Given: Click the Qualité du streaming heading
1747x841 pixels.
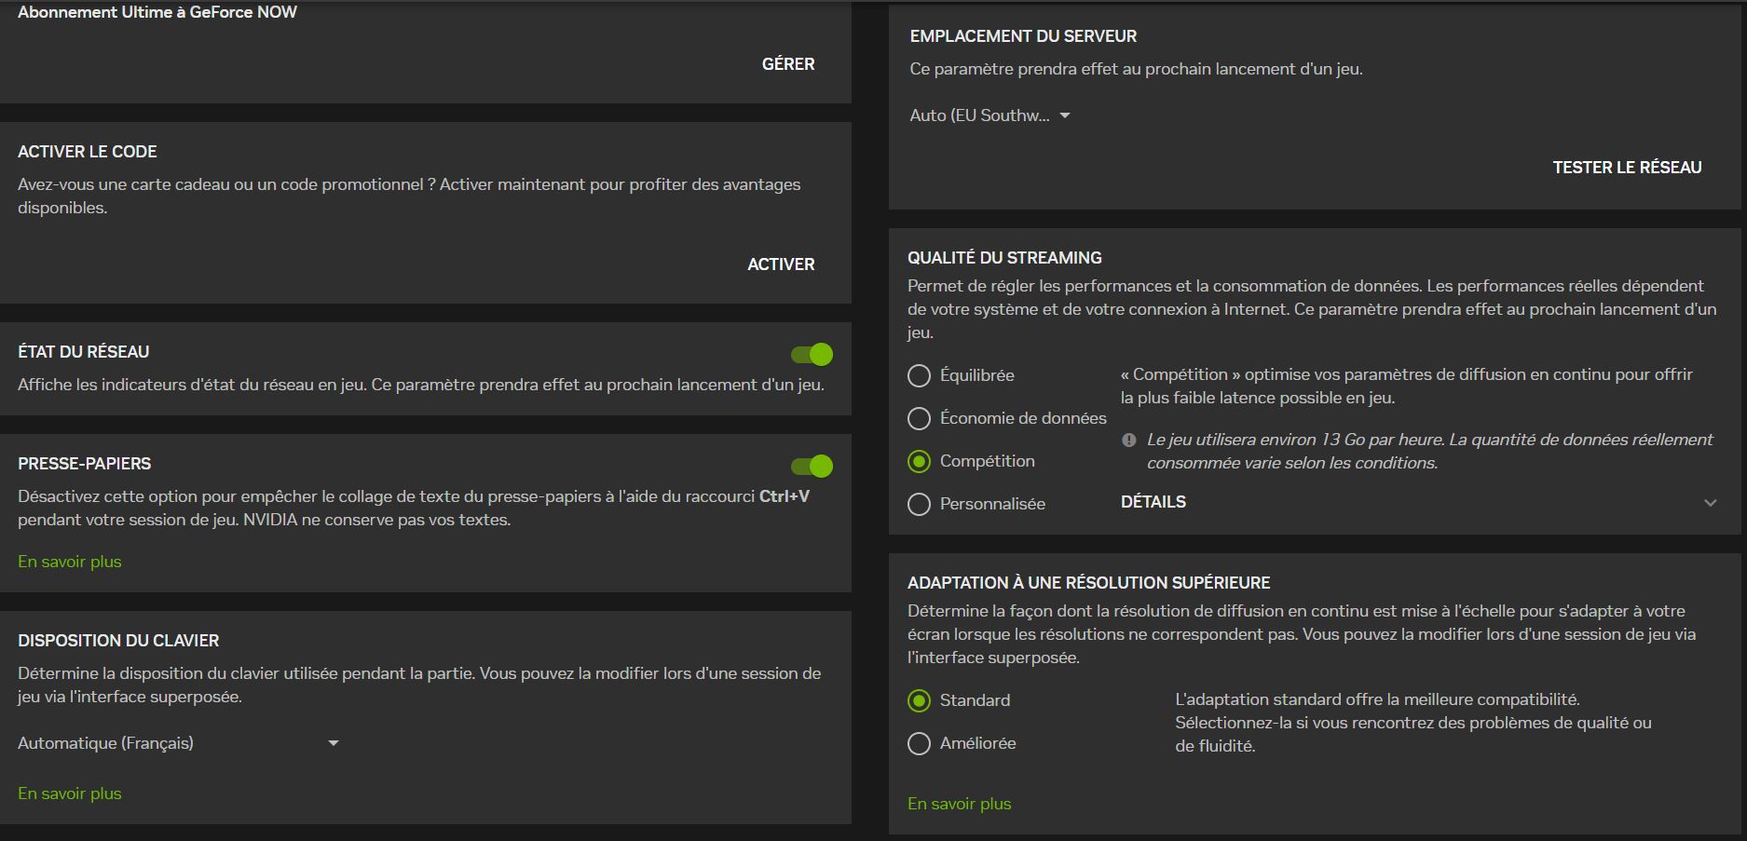Looking at the screenshot, I should point(1004,258).
